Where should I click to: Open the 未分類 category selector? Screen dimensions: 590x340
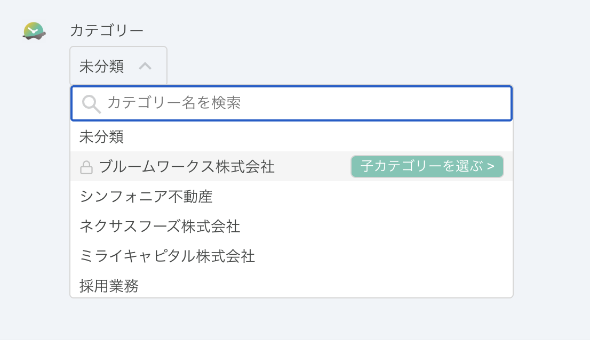pos(118,65)
